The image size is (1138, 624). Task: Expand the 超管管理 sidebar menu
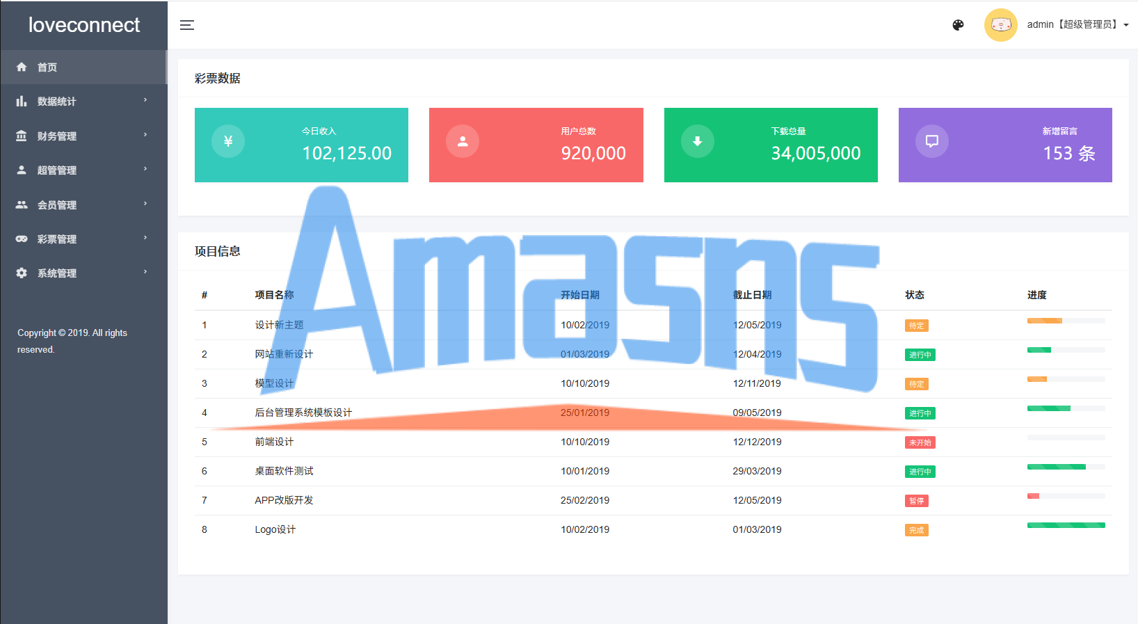point(83,170)
